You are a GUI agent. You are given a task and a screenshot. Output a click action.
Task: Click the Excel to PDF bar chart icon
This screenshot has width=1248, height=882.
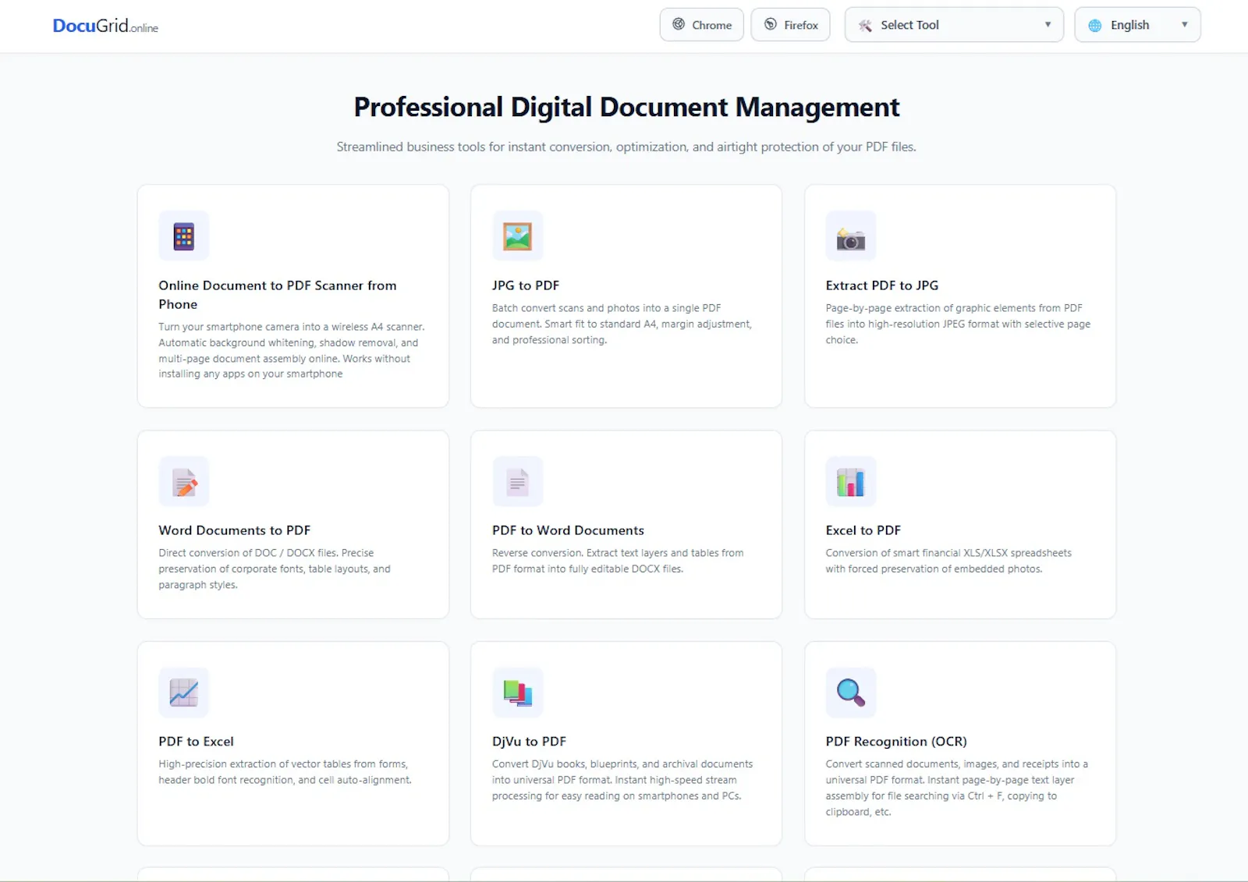point(851,481)
